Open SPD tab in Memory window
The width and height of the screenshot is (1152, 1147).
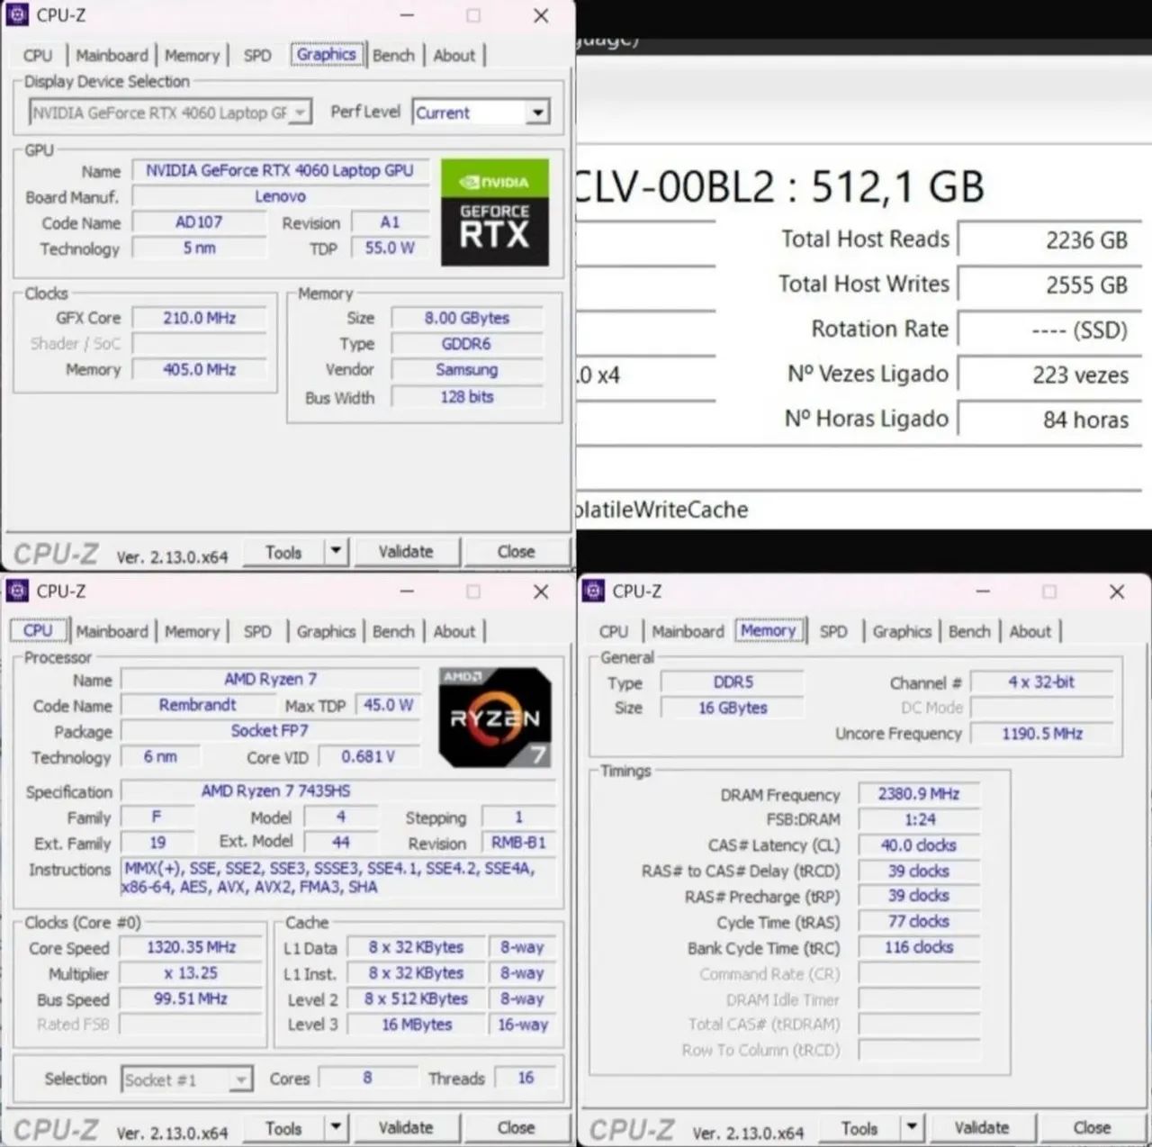[x=833, y=632]
